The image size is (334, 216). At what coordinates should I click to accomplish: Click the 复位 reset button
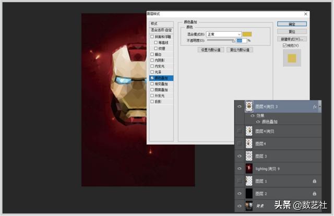click(292, 31)
